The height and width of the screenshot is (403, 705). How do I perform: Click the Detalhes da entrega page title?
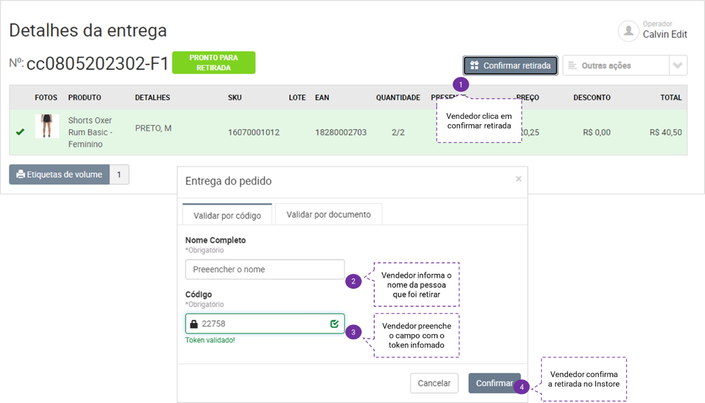[x=88, y=31]
